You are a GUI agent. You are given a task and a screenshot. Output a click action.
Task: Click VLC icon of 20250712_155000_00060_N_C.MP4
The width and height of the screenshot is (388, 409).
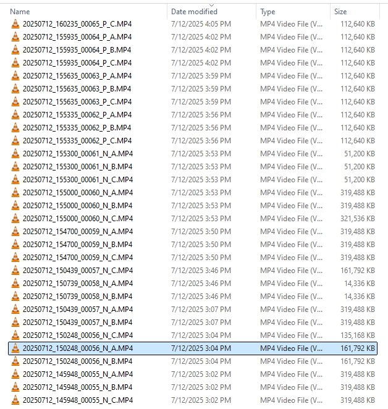[15, 219]
